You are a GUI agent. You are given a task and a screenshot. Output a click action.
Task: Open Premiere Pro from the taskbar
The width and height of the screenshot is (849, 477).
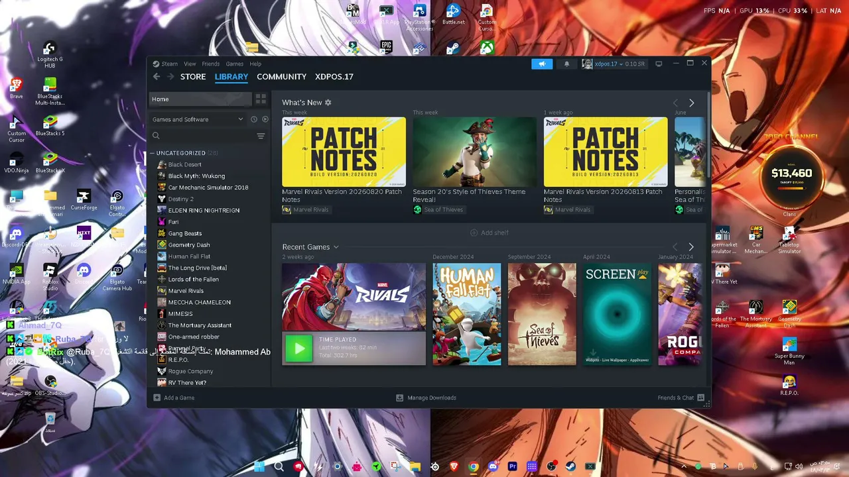(512, 466)
